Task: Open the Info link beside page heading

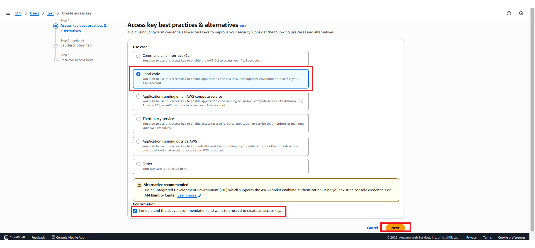Action: [243, 26]
